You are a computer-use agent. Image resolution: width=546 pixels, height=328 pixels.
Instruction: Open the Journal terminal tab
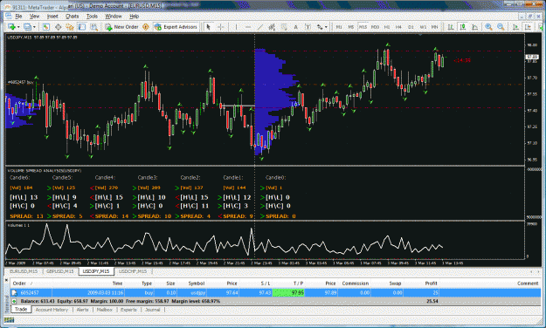[x=153, y=310]
